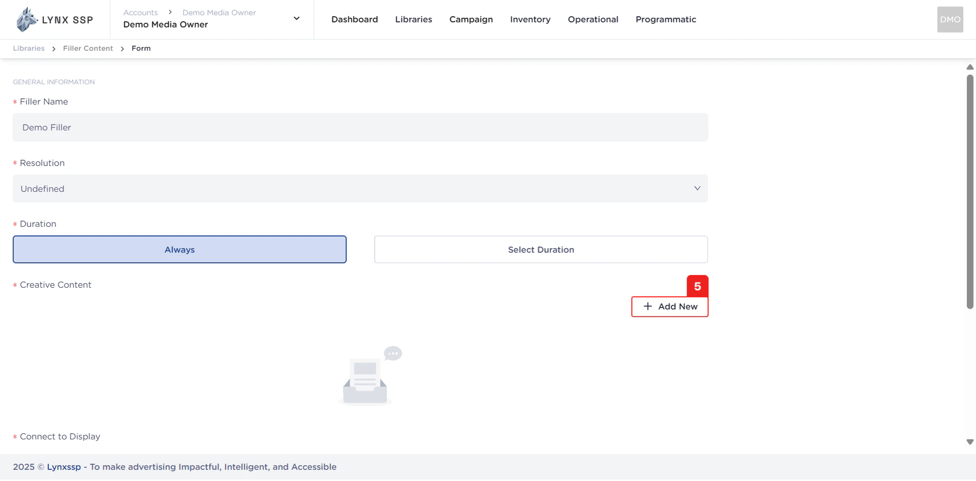Go to the Libraries breadcrumb

[x=28, y=48]
